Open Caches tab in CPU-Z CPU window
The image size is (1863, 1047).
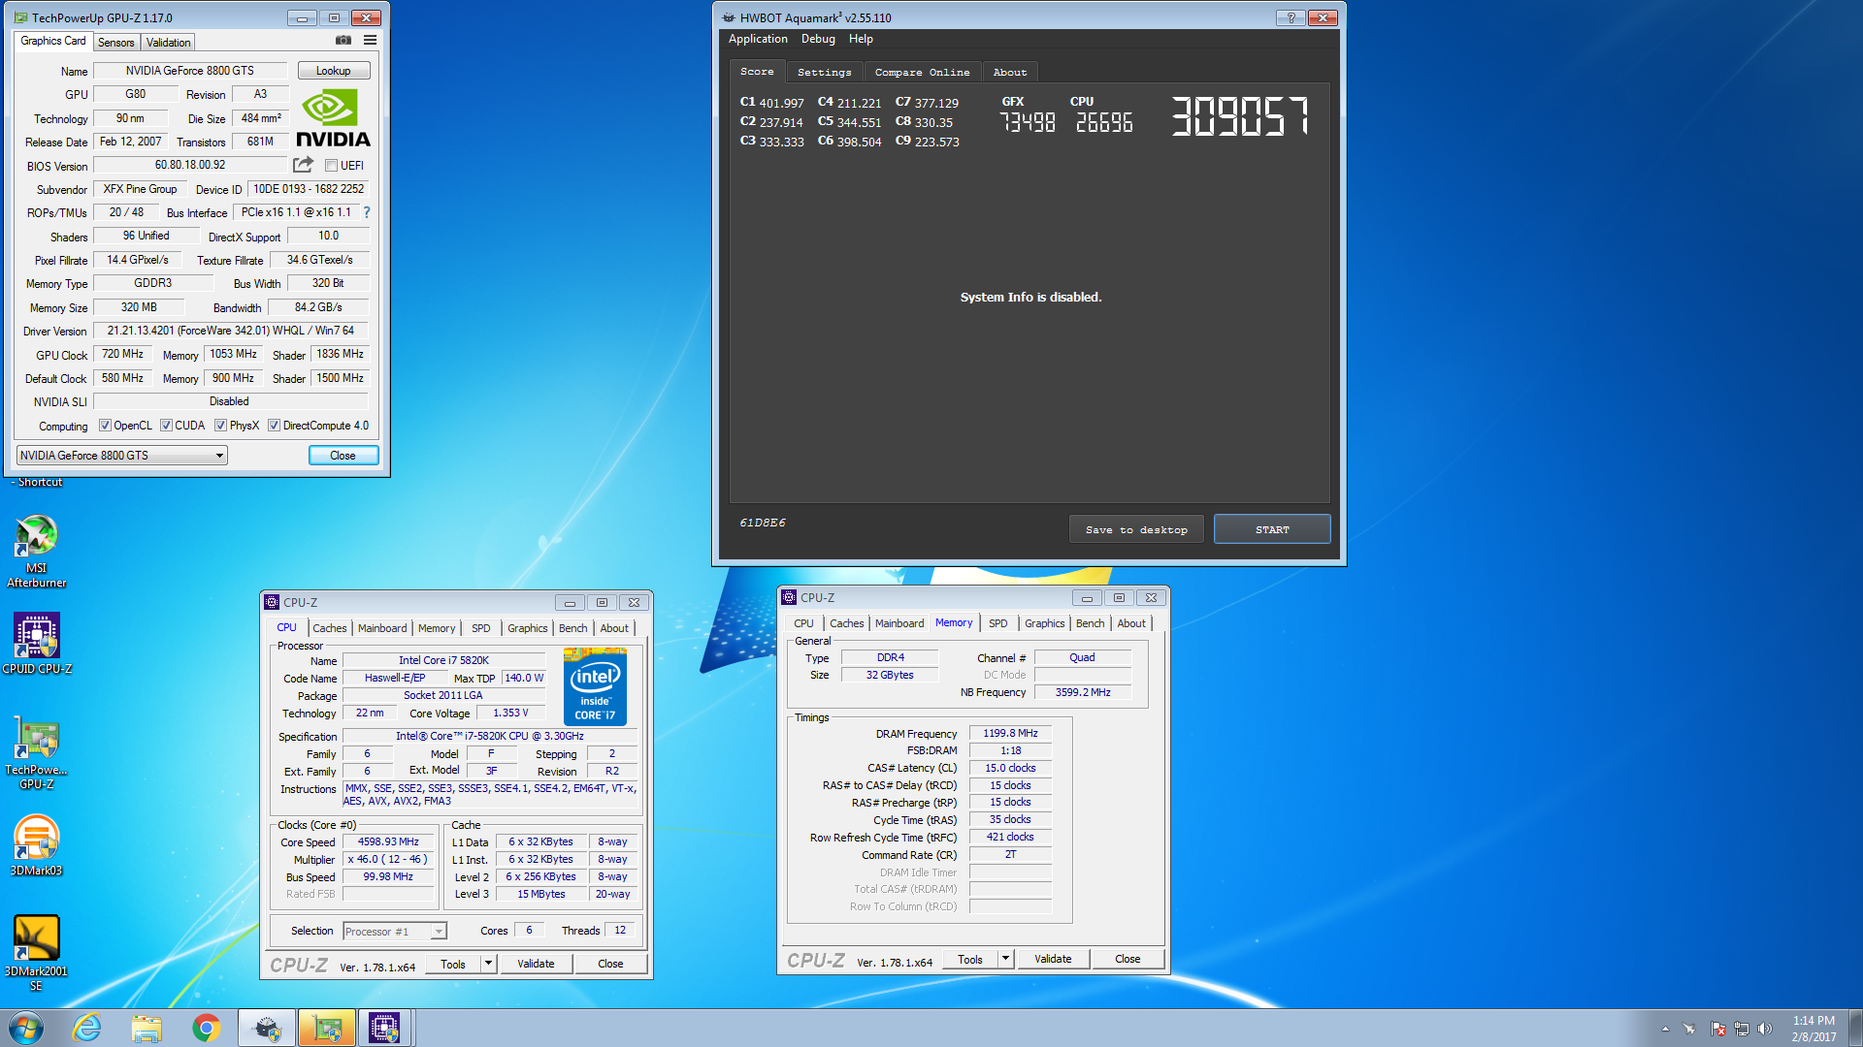click(329, 628)
